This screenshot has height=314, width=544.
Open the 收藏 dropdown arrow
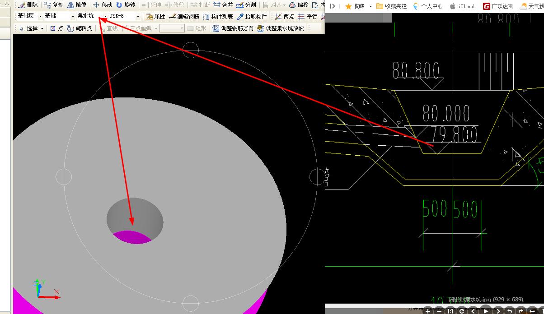coord(370,6)
